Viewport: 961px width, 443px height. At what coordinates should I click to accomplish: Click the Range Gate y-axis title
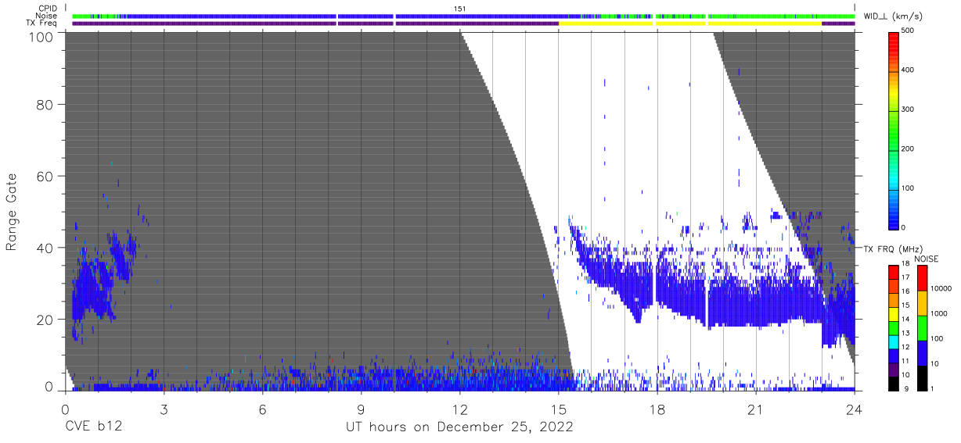coord(12,211)
